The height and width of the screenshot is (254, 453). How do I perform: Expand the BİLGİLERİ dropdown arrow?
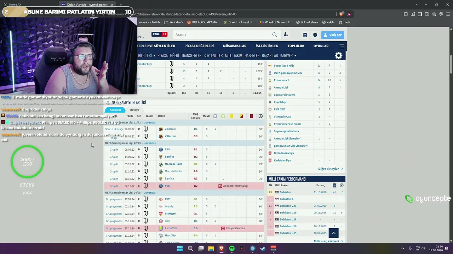point(154,55)
